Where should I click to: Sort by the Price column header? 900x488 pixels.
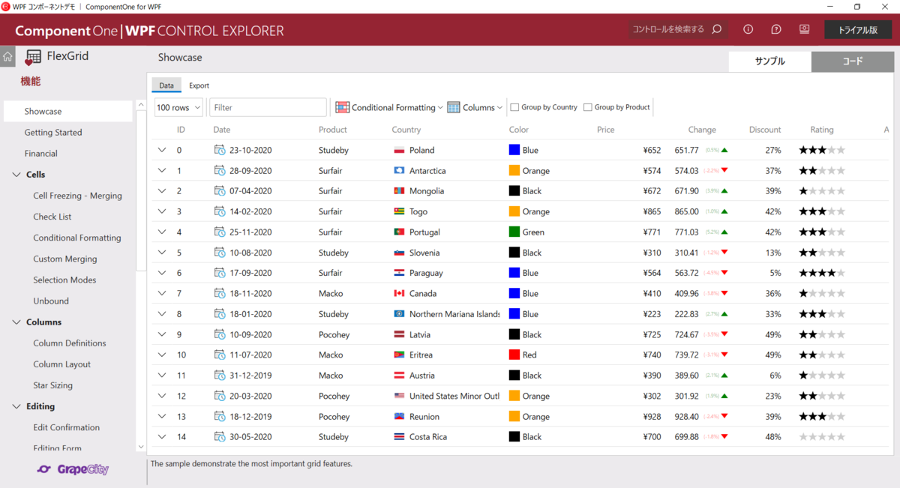click(606, 130)
